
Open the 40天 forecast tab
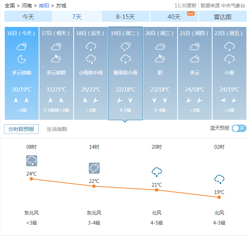(x=174, y=17)
